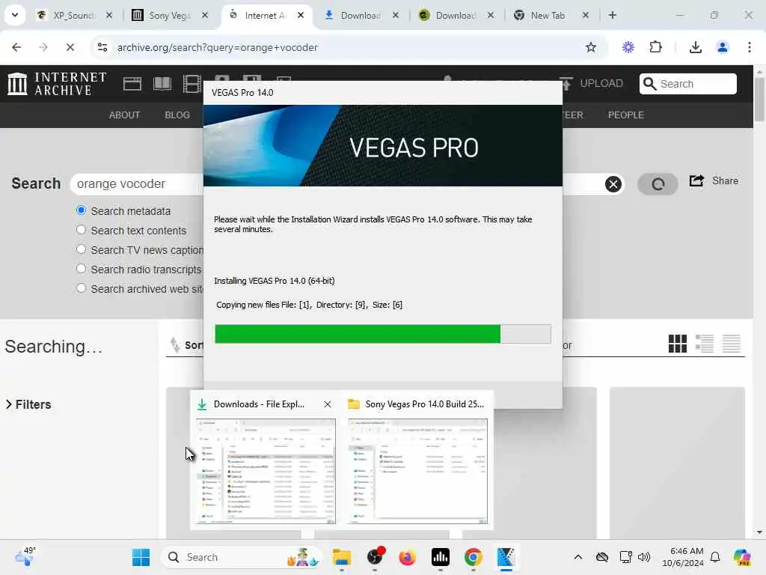Open Sony Vegas Pro 14.0 folder thumbnail
766x575 pixels.
(x=417, y=471)
